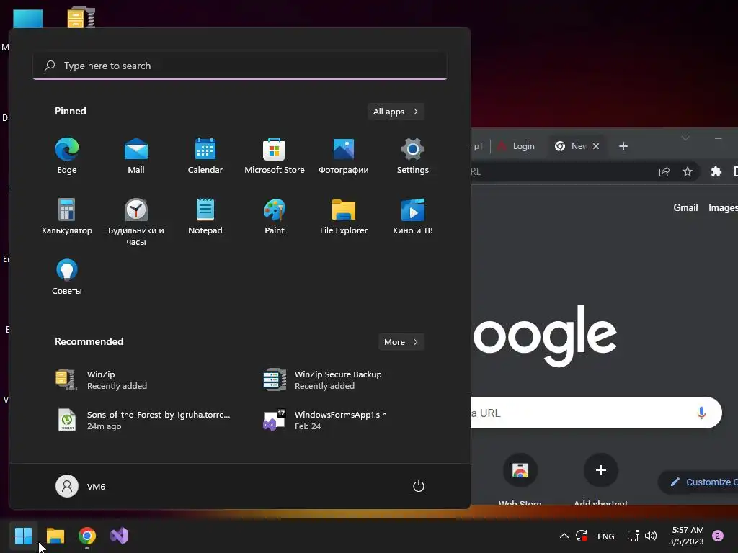Share this page in Chrome
Image resolution: width=738 pixels, height=553 pixels.
(x=664, y=171)
